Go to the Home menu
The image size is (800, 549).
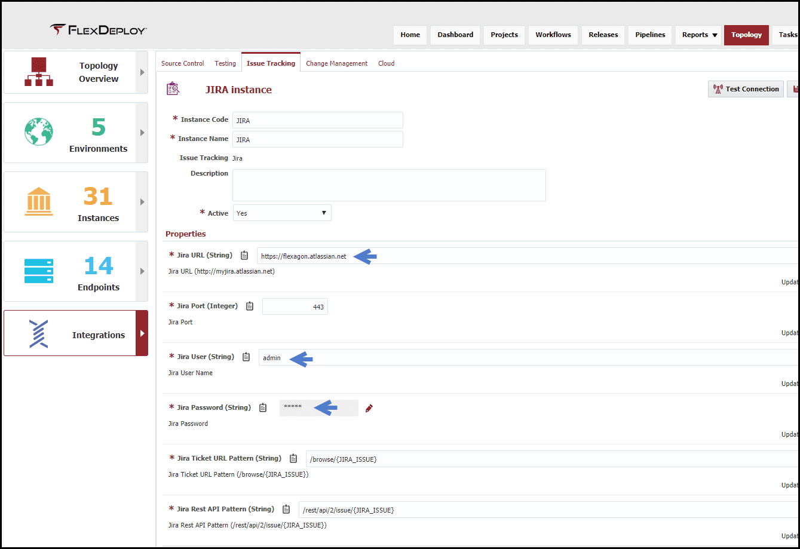tap(410, 35)
